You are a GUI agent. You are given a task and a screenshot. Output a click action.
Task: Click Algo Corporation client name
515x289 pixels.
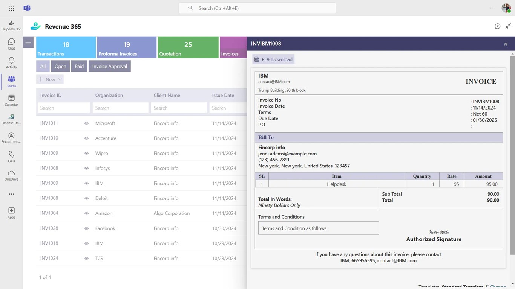coord(172,213)
